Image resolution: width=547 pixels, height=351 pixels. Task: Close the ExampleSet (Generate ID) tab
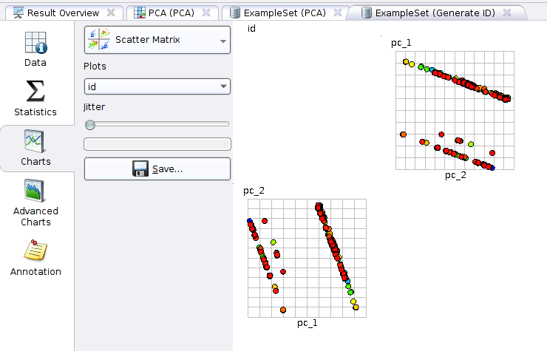pyautogui.click(x=507, y=13)
